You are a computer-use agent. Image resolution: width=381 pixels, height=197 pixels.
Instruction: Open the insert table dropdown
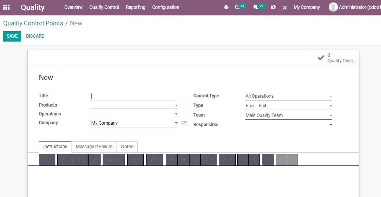point(227,160)
